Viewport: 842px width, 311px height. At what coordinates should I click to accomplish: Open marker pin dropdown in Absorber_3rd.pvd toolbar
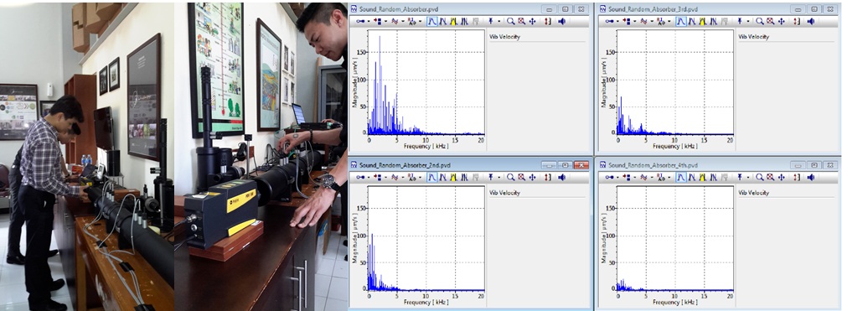pyautogui.click(x=748, y=22)
